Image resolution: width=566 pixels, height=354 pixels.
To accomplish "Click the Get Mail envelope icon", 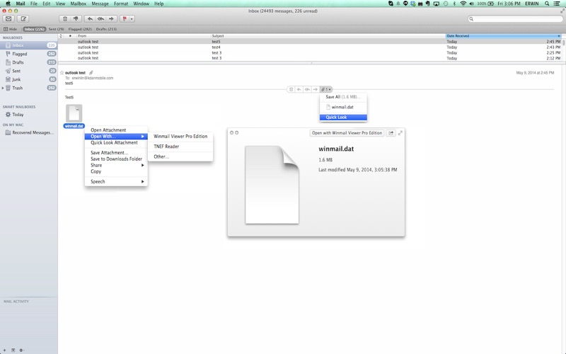I will click(x=8, y=19).
